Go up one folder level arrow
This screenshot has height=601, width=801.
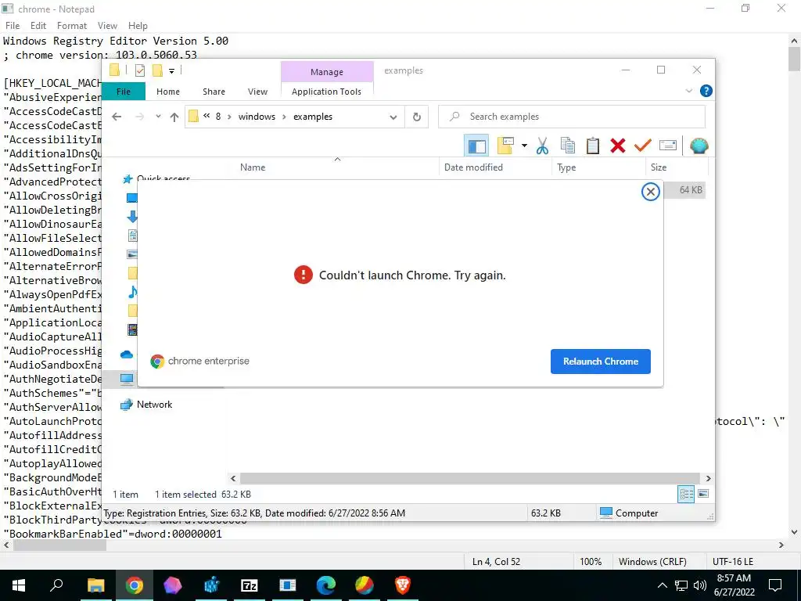pyautogui.click(x=174, y=117)
